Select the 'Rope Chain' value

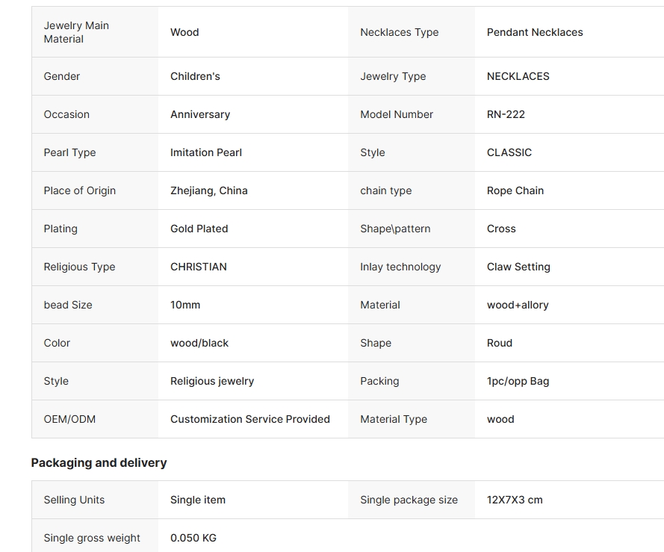[x=515, y=190]
